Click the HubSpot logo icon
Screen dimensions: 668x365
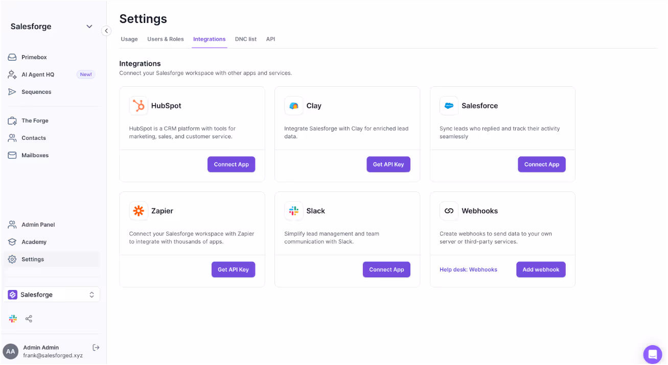[x=139, y=106]
